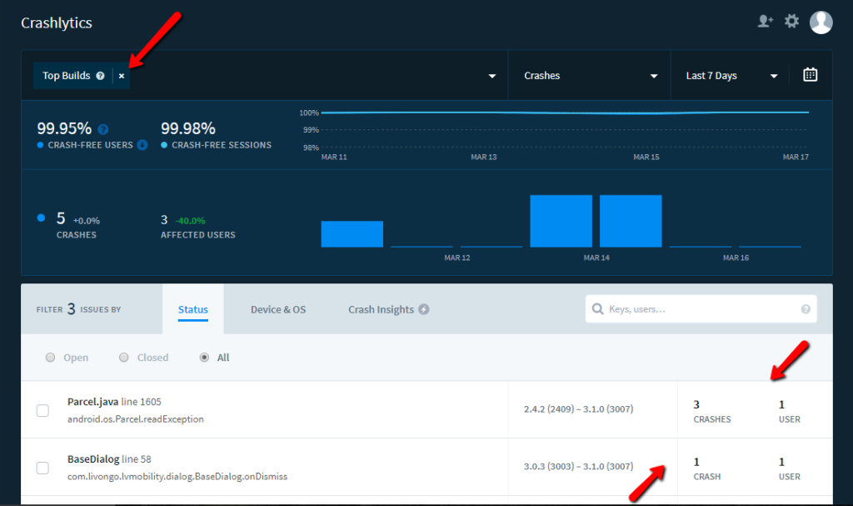
Task: Click info icon next to 99.95% crash-free users
Action: coord(103,129)
